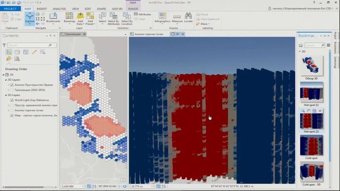Open the Explore tool dropdown arrow
The image size is (340, 191).
point(30,24)
